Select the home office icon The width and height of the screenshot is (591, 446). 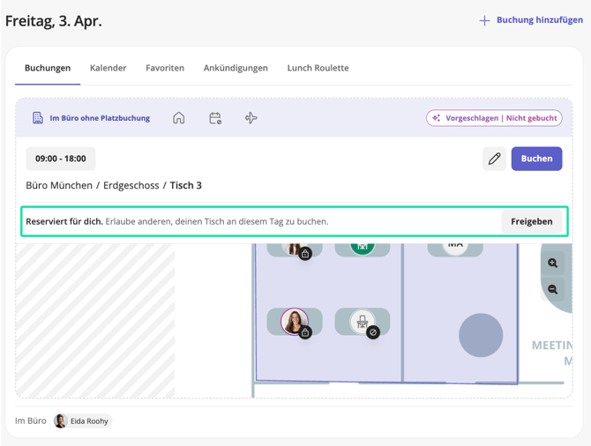tap(179, 118)
